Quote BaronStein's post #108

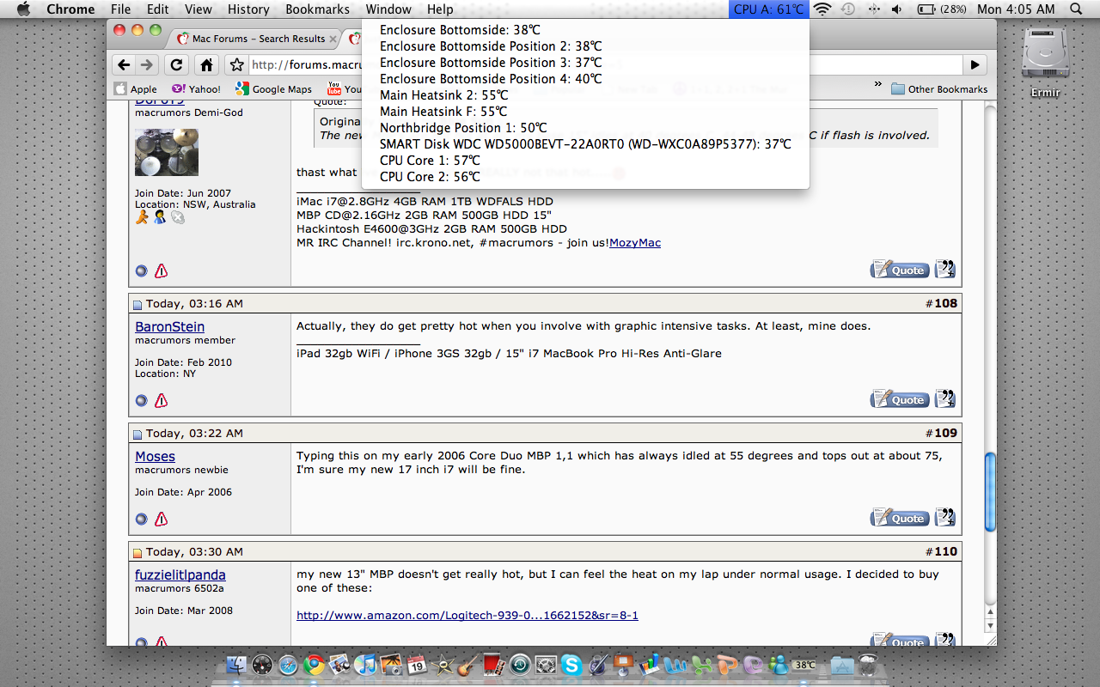900,399
